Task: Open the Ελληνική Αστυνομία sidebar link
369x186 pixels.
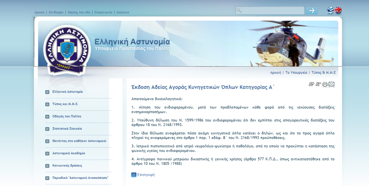Action: 67,92
